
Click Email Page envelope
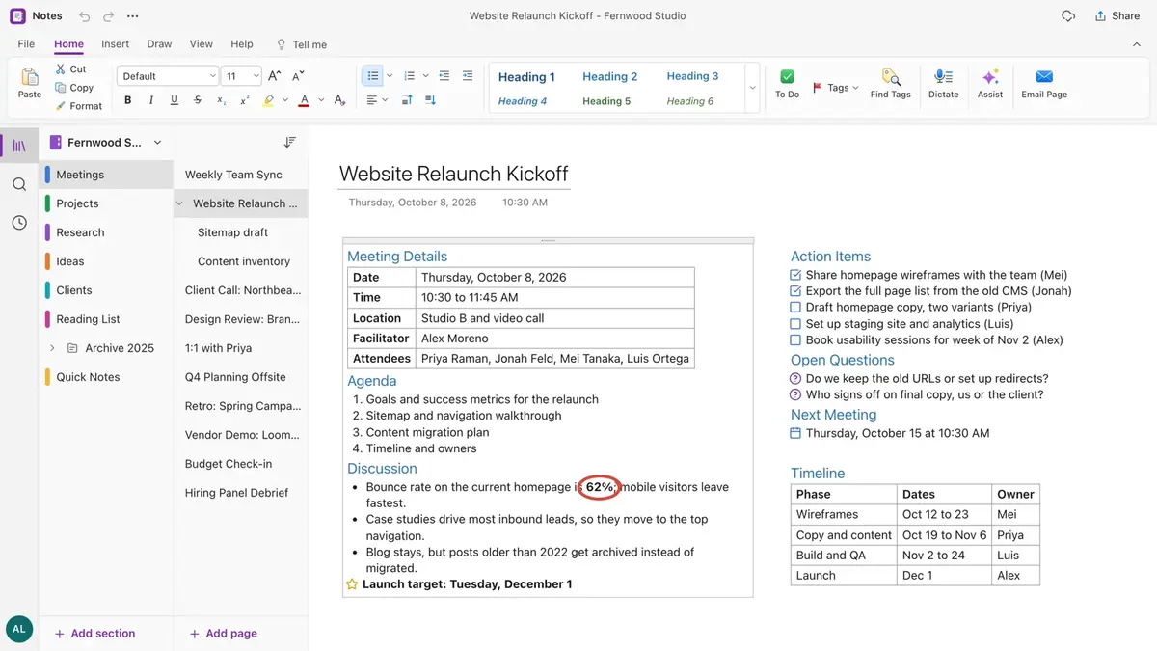click(x=1044, y=83)
